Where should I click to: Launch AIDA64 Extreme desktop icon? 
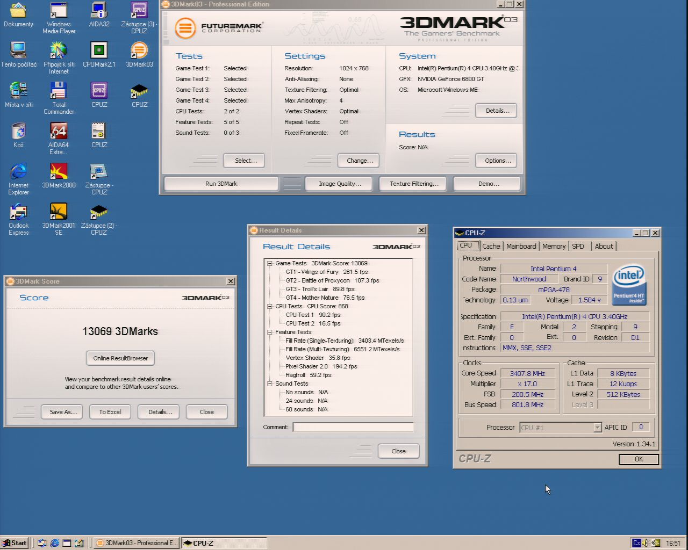click(59, 139)
